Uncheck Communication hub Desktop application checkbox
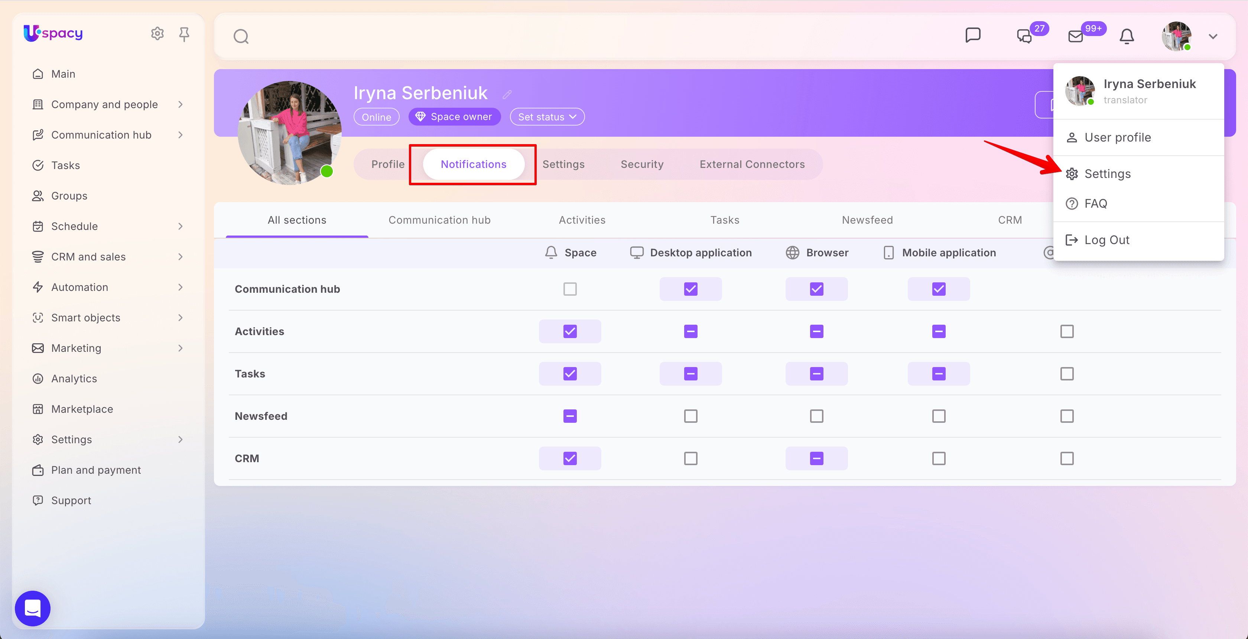This screenshot has height=639, width=1248. point(690,289)
